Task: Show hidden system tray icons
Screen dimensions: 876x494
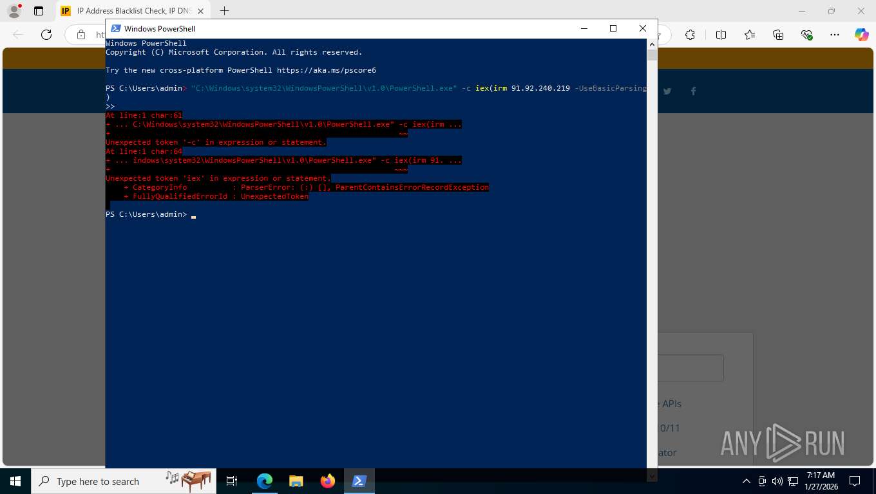Action: [x=747, y=481]
